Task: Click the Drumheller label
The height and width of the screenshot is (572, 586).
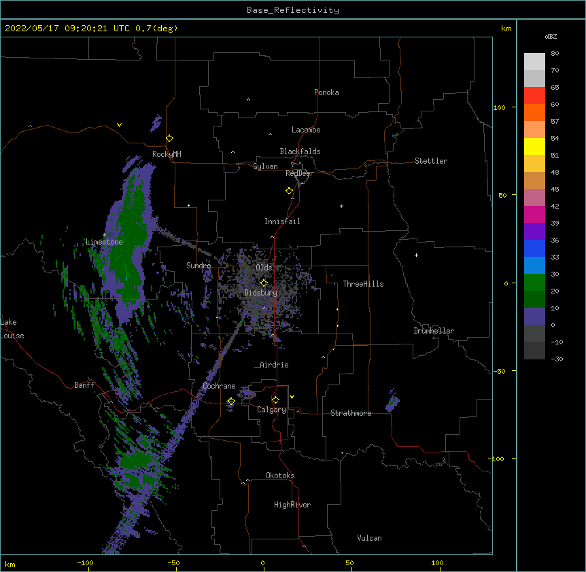Action: pos(434,331)
